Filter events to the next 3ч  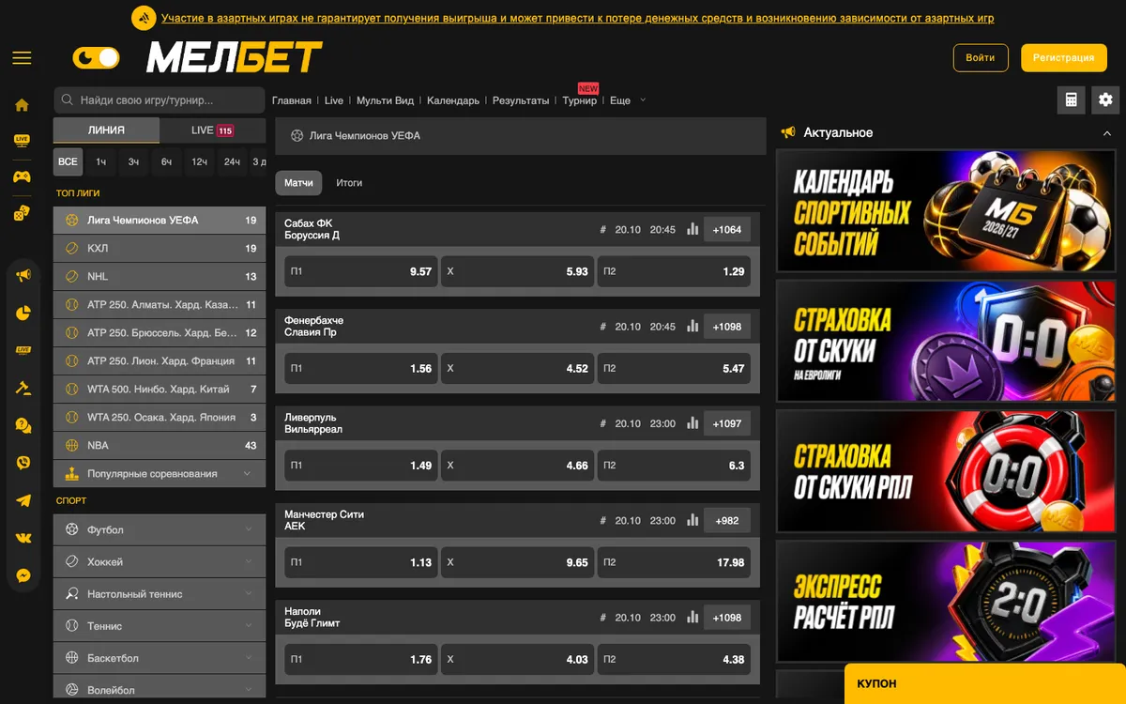(x=133, y=162)
